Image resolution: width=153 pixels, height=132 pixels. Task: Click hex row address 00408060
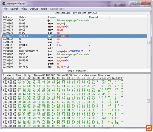[x=9, y=97]
